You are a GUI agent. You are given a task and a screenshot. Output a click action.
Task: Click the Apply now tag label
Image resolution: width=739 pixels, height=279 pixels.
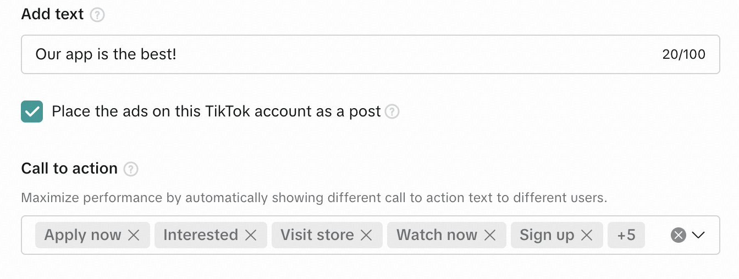82,235
